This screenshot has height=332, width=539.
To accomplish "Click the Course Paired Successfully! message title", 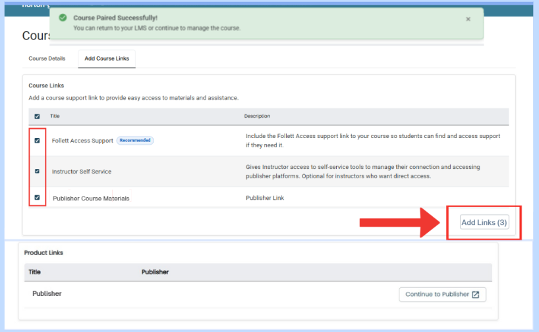I will coord(115,18).
